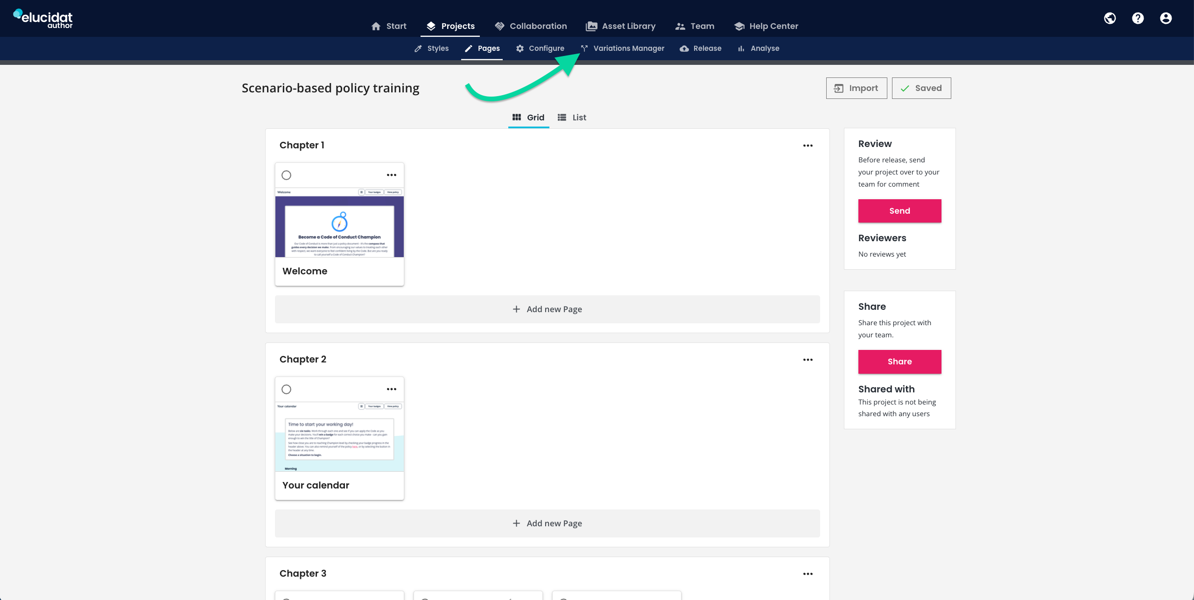Open the Your calendar page thumbnail

click(339, 437)
